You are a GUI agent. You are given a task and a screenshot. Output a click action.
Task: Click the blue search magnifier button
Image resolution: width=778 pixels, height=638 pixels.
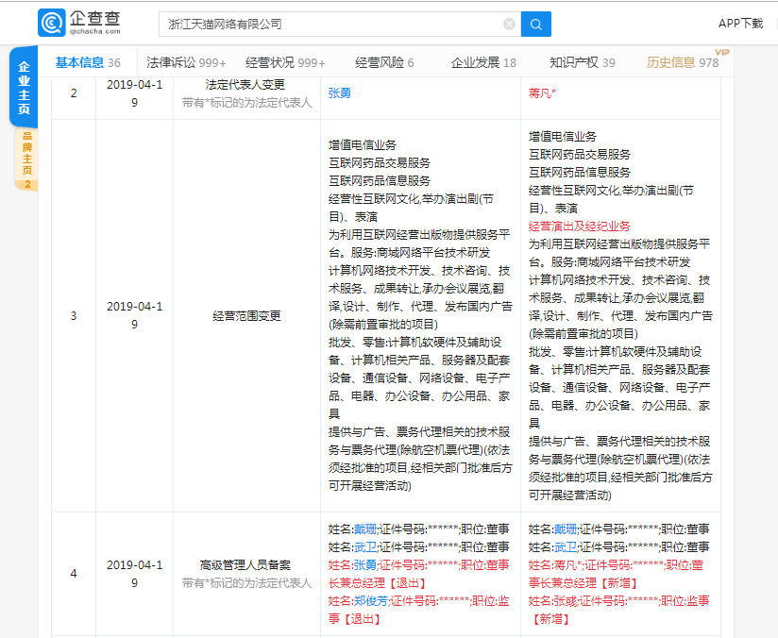(x=536, y=24)
